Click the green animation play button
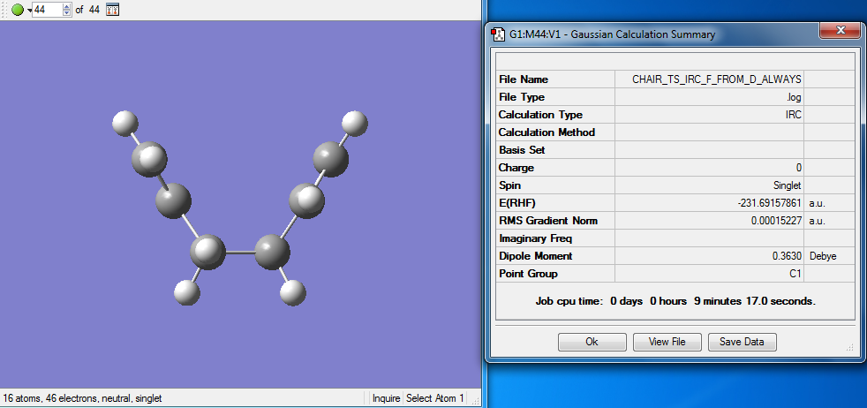The height and width of the screenshot is (408, 867). tap(17, 10)
